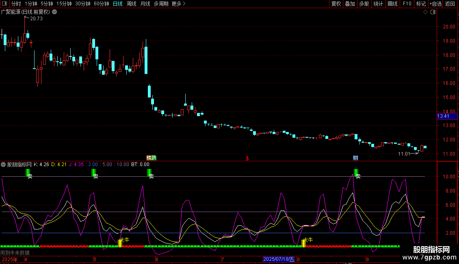This screenshot has width=459, height=264.
Task: Click the diamond icon near top right
Action: click(425, 12)
